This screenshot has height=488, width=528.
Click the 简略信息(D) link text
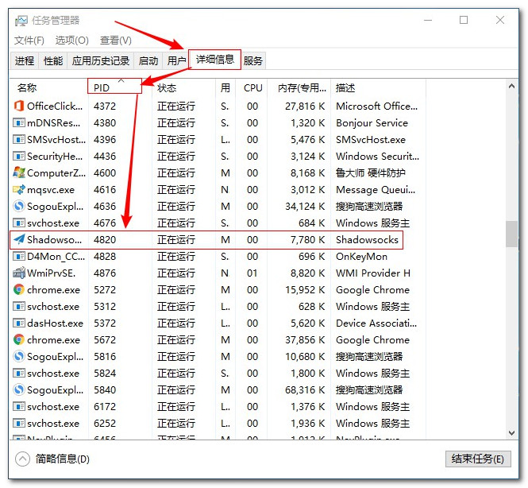(x=62, y=459)
